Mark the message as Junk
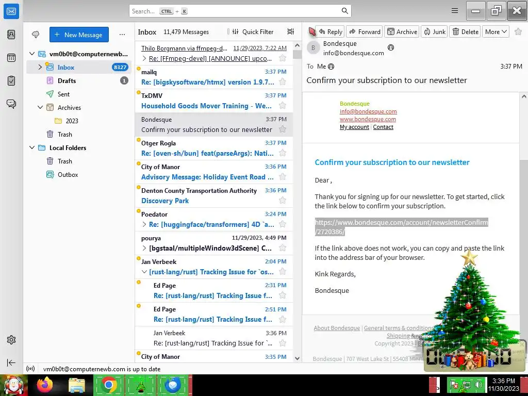528x396 pixels. click(434, 31)
